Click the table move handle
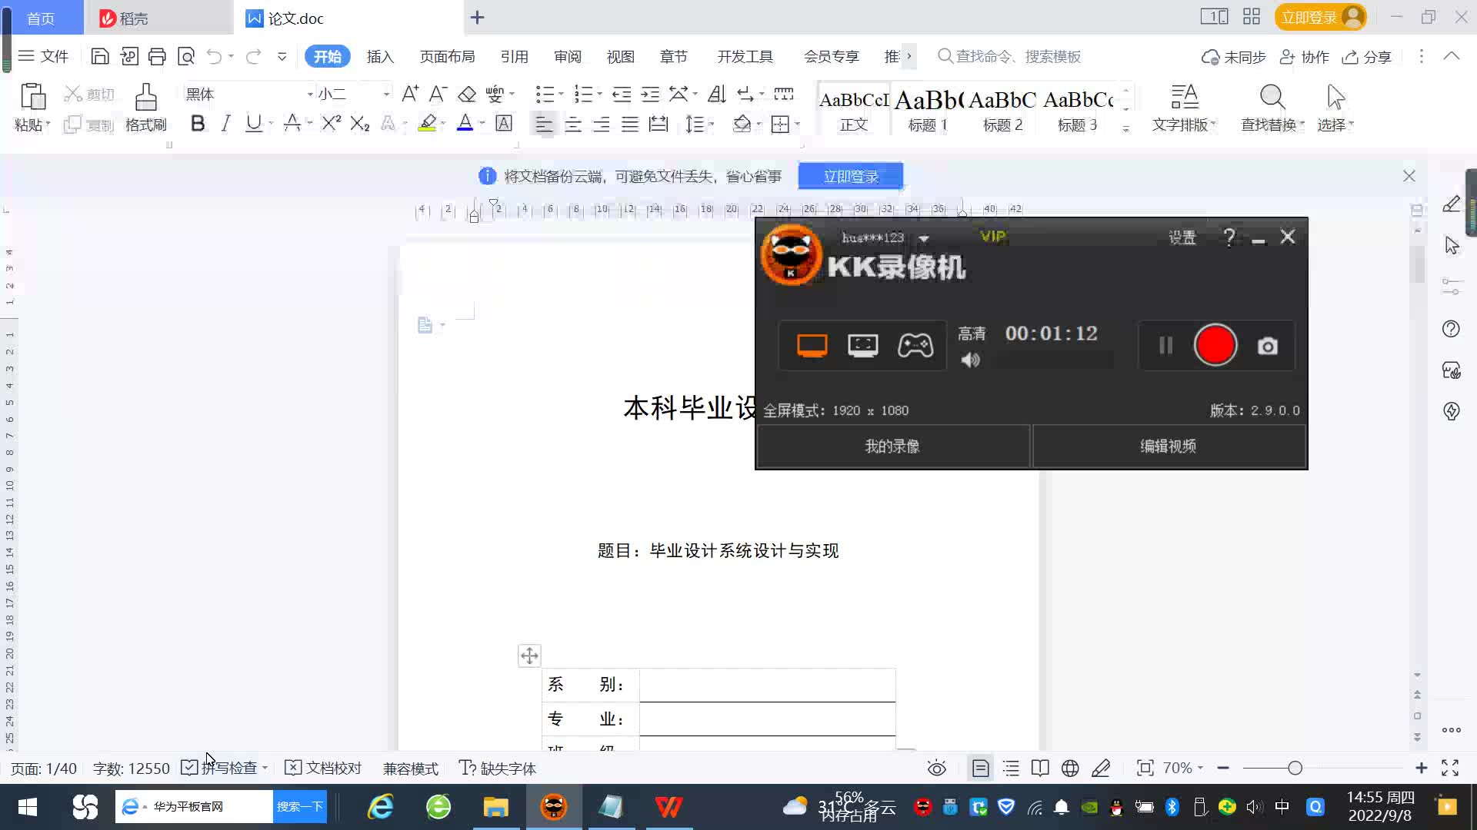Image resolution: width=1477 pixels, height=830 pixels. [529, 656]
